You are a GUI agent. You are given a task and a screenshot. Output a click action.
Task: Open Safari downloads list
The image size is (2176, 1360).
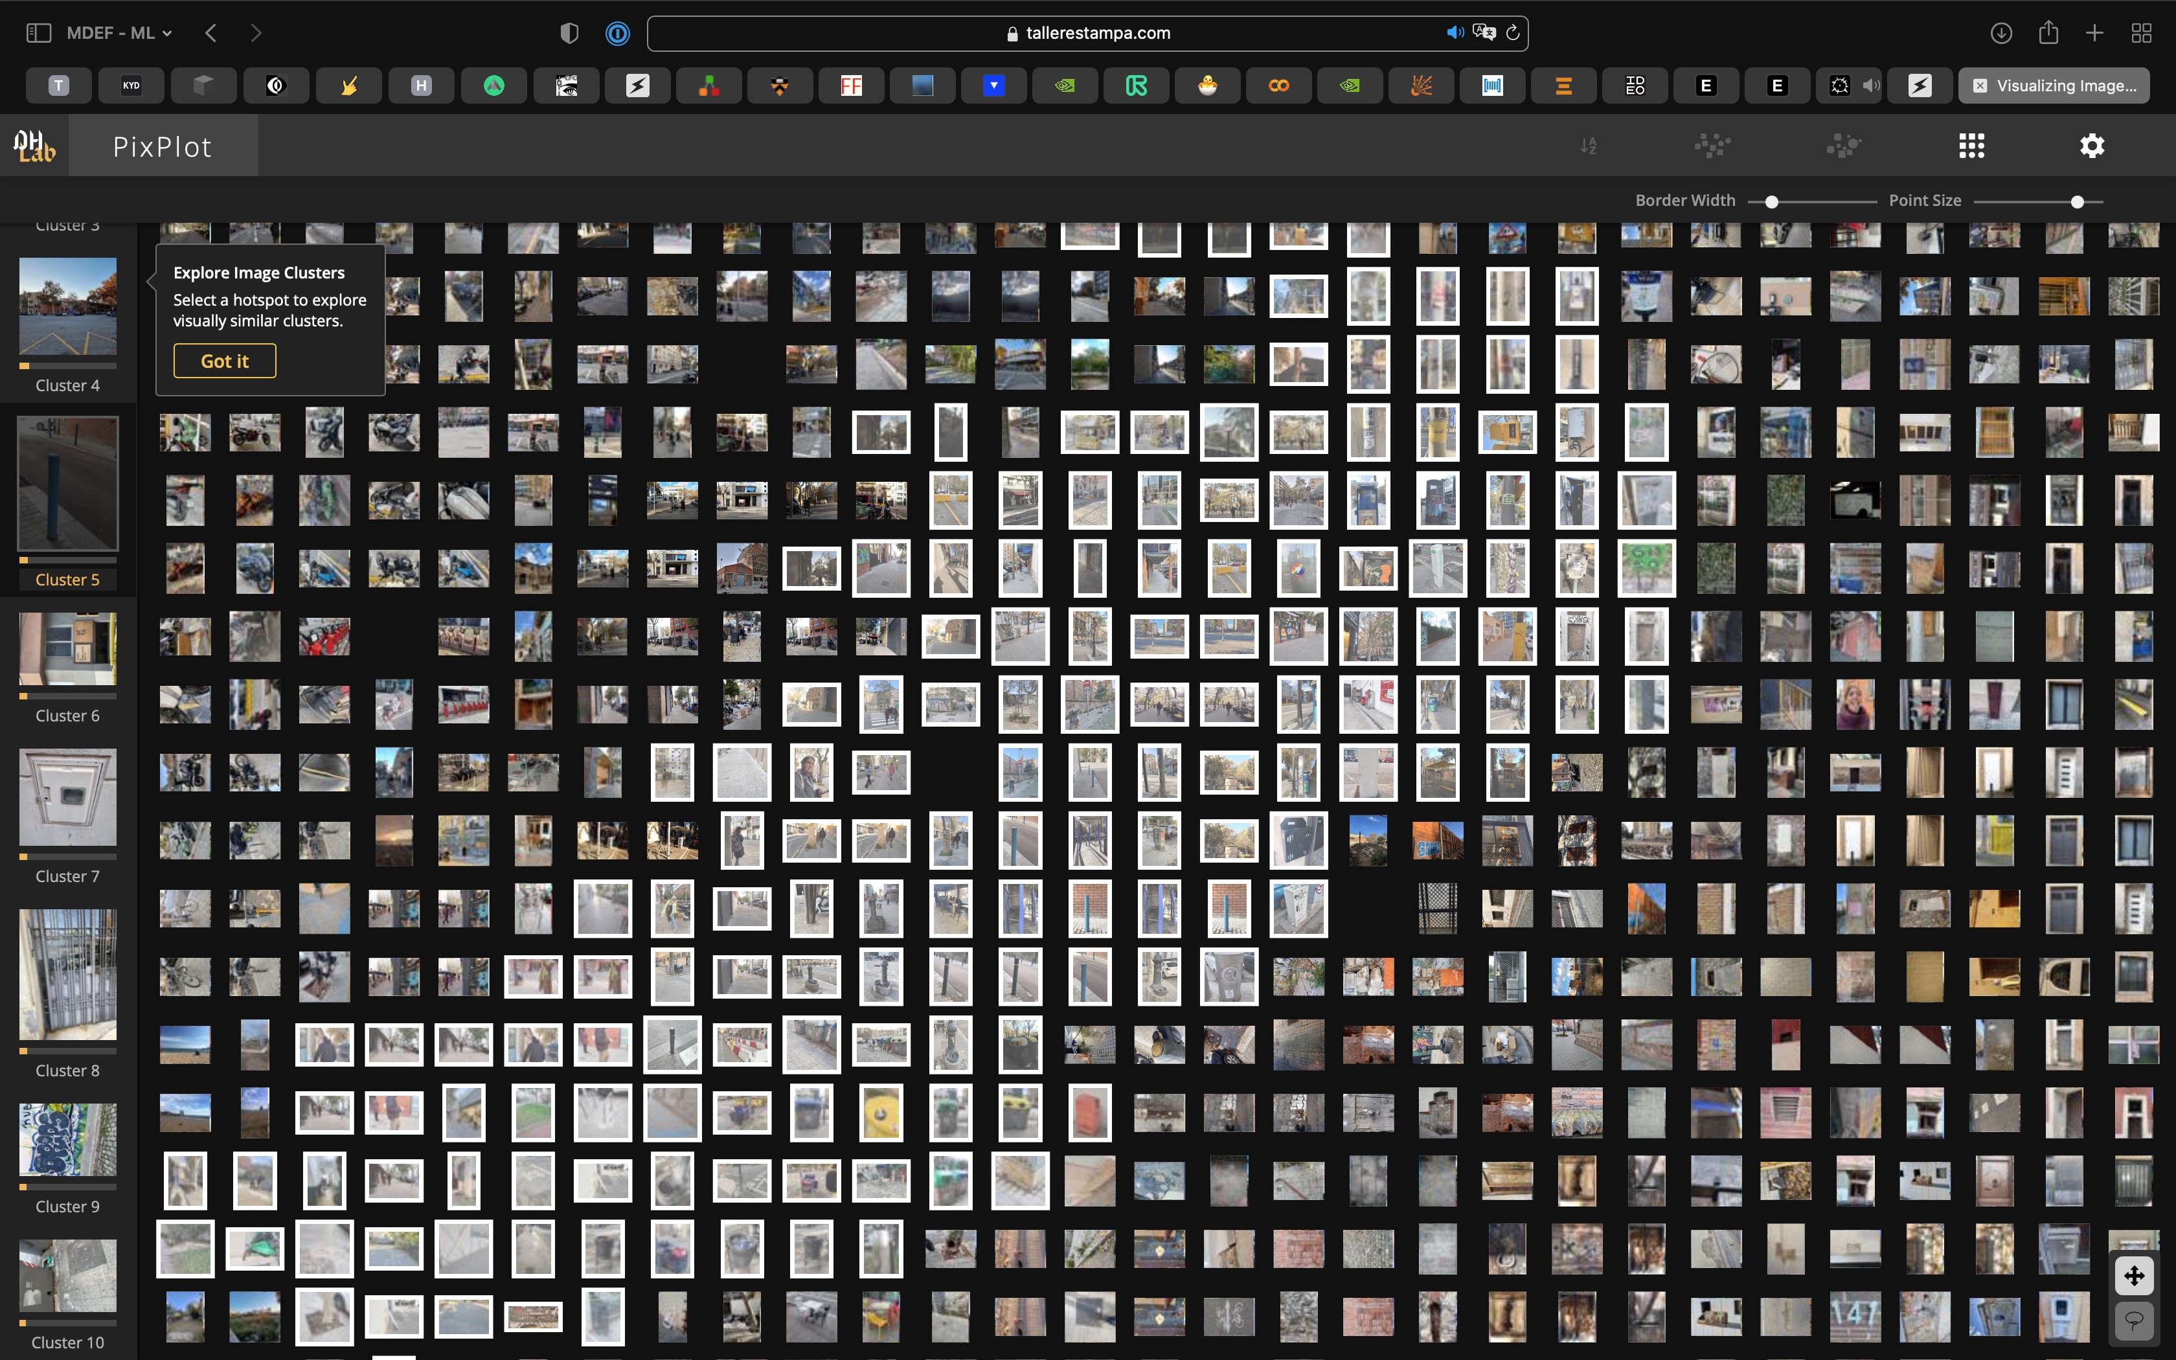(x=2000, y=33)
